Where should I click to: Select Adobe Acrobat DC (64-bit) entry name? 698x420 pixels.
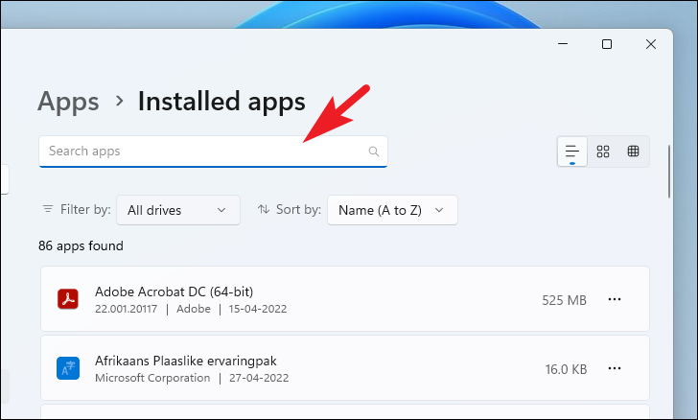(x=174, y=292)
